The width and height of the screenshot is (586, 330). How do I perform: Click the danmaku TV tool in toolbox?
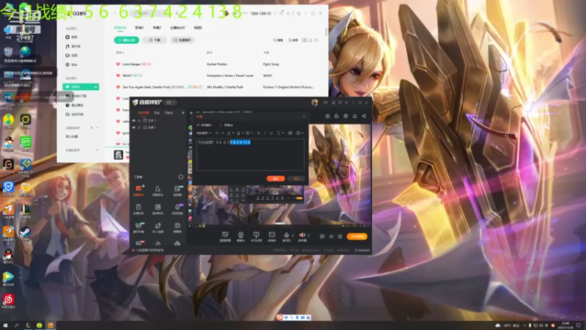(x=177, y=227)
